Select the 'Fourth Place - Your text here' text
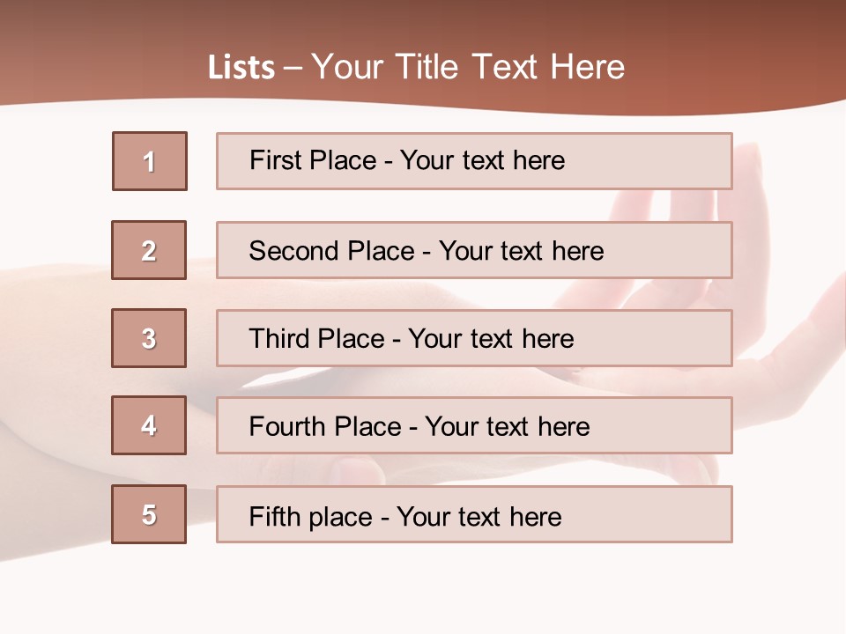This screenshot has height=634, width=846. (x=419, y=427)
